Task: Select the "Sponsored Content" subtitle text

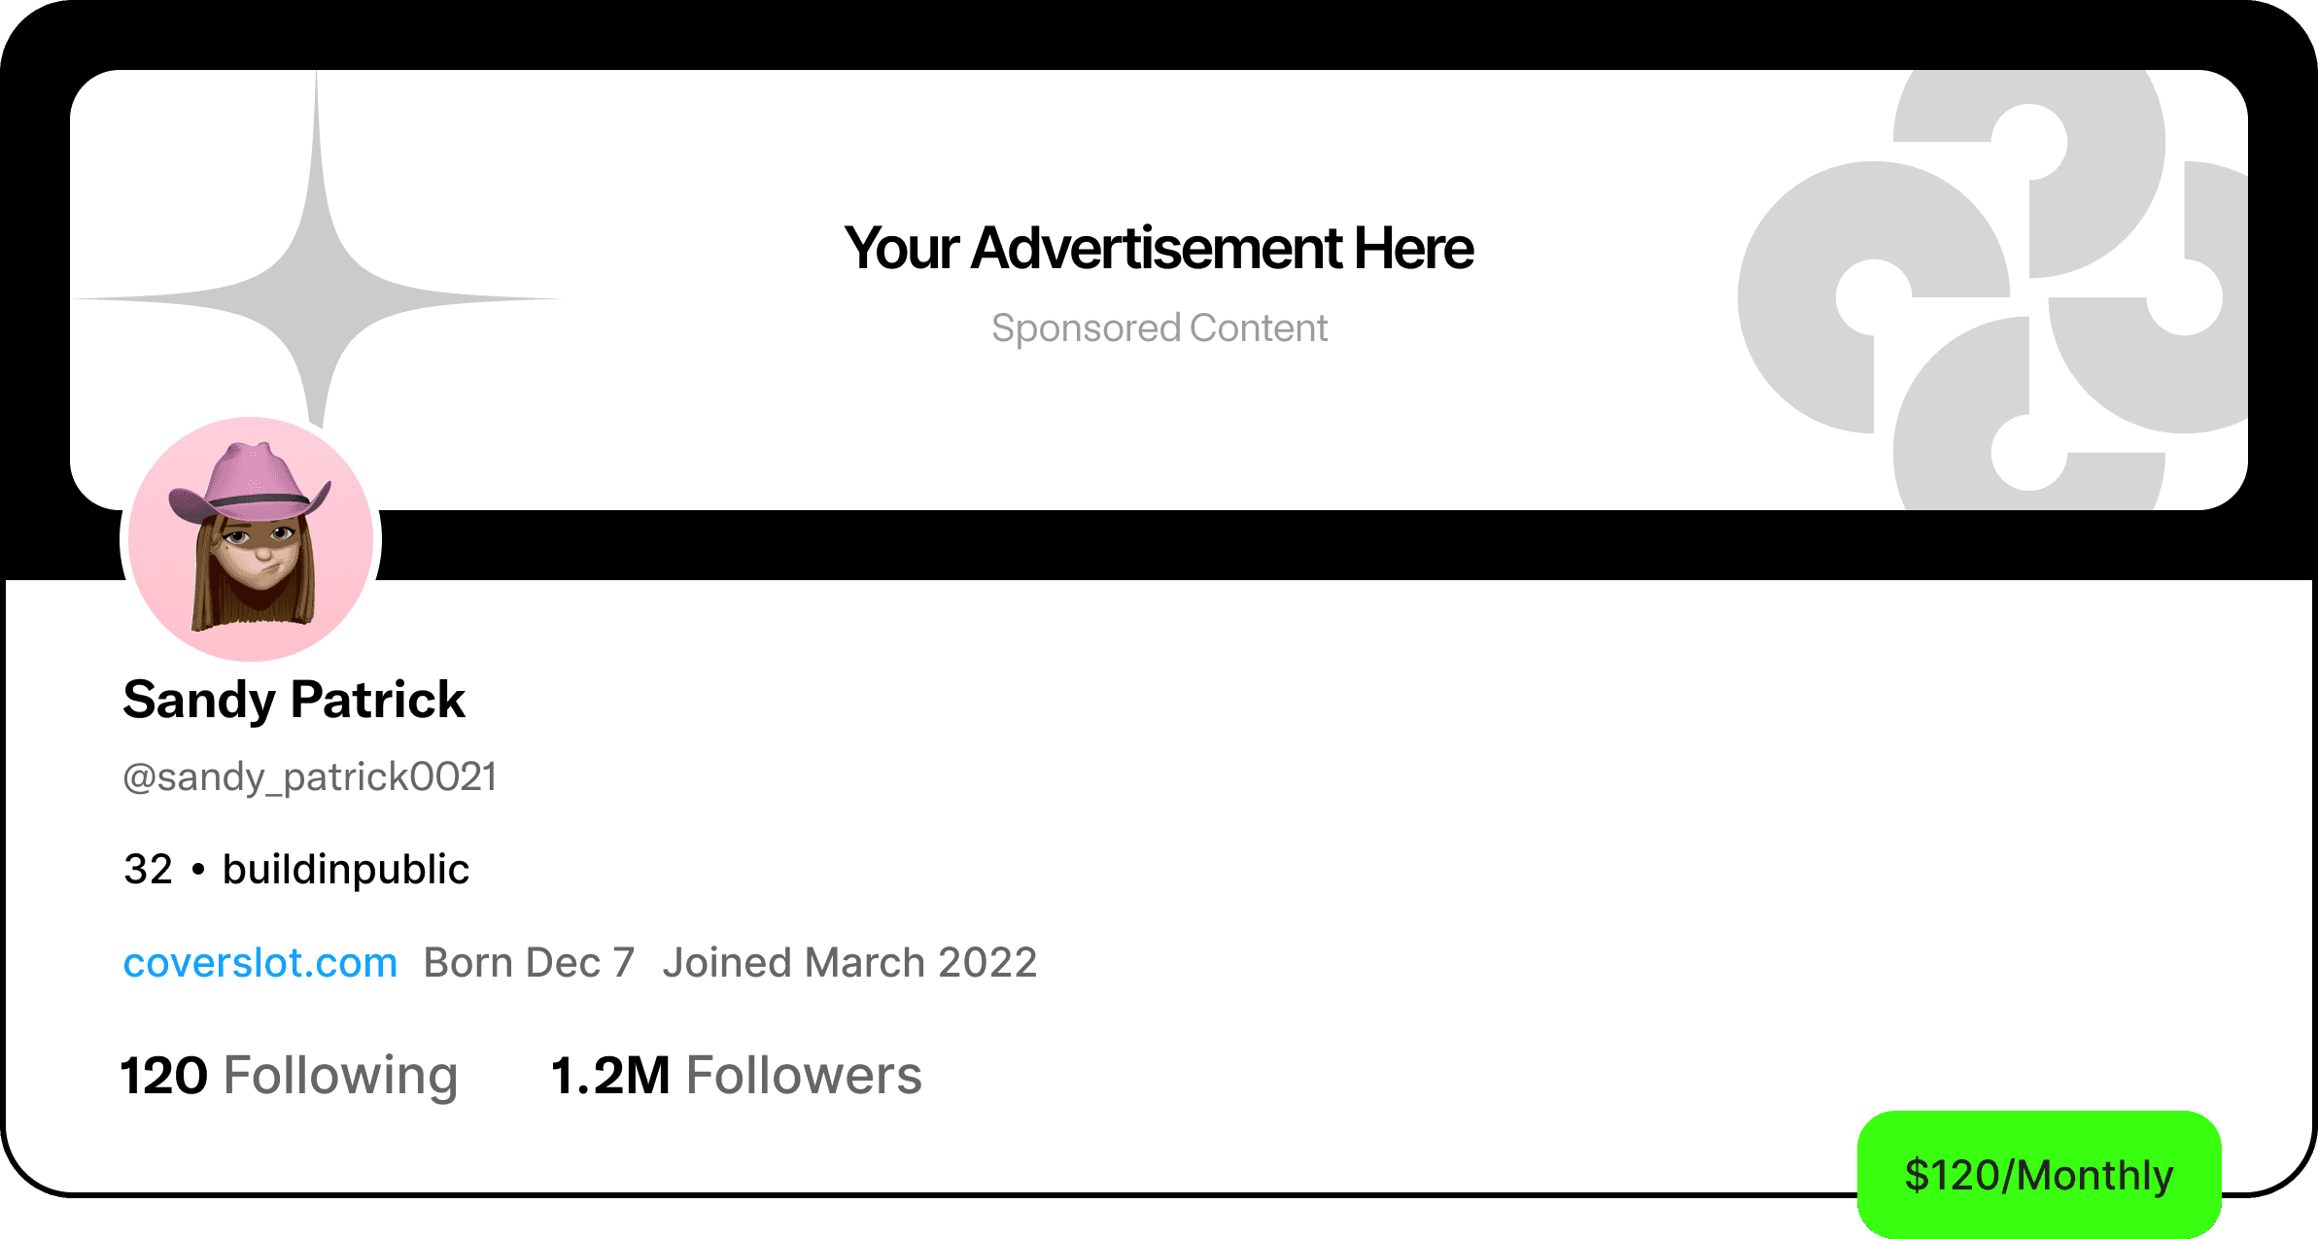Action: coord(1159,328)
